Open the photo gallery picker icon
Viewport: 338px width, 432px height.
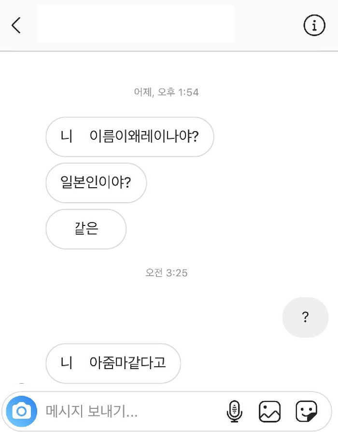(x=269, y=411)
